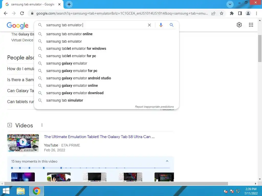
Task: Open The Ultimate Emulation Tablet video link
Action: coord(99,137)
